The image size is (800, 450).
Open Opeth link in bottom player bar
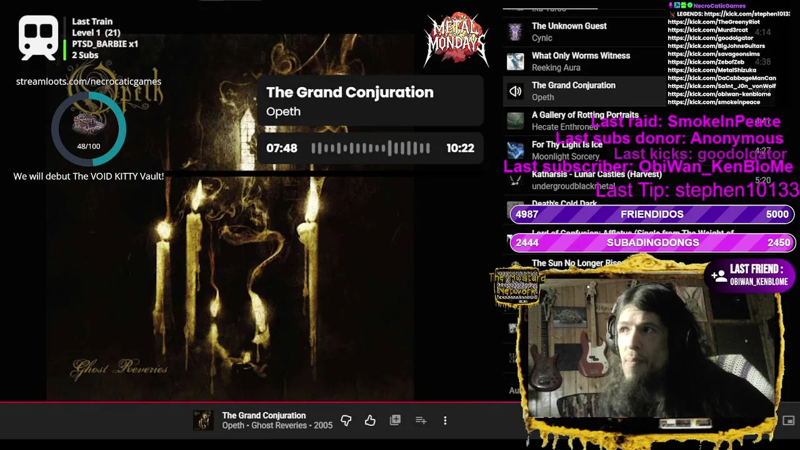pyautogui.click(x=233, y=426)
